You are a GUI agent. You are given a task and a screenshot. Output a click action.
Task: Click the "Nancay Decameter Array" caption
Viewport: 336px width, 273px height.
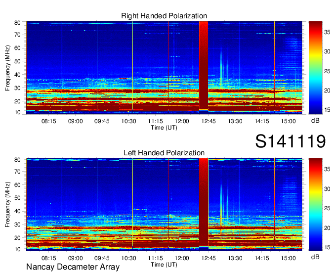pyautogui.click(x=73, y=267)
